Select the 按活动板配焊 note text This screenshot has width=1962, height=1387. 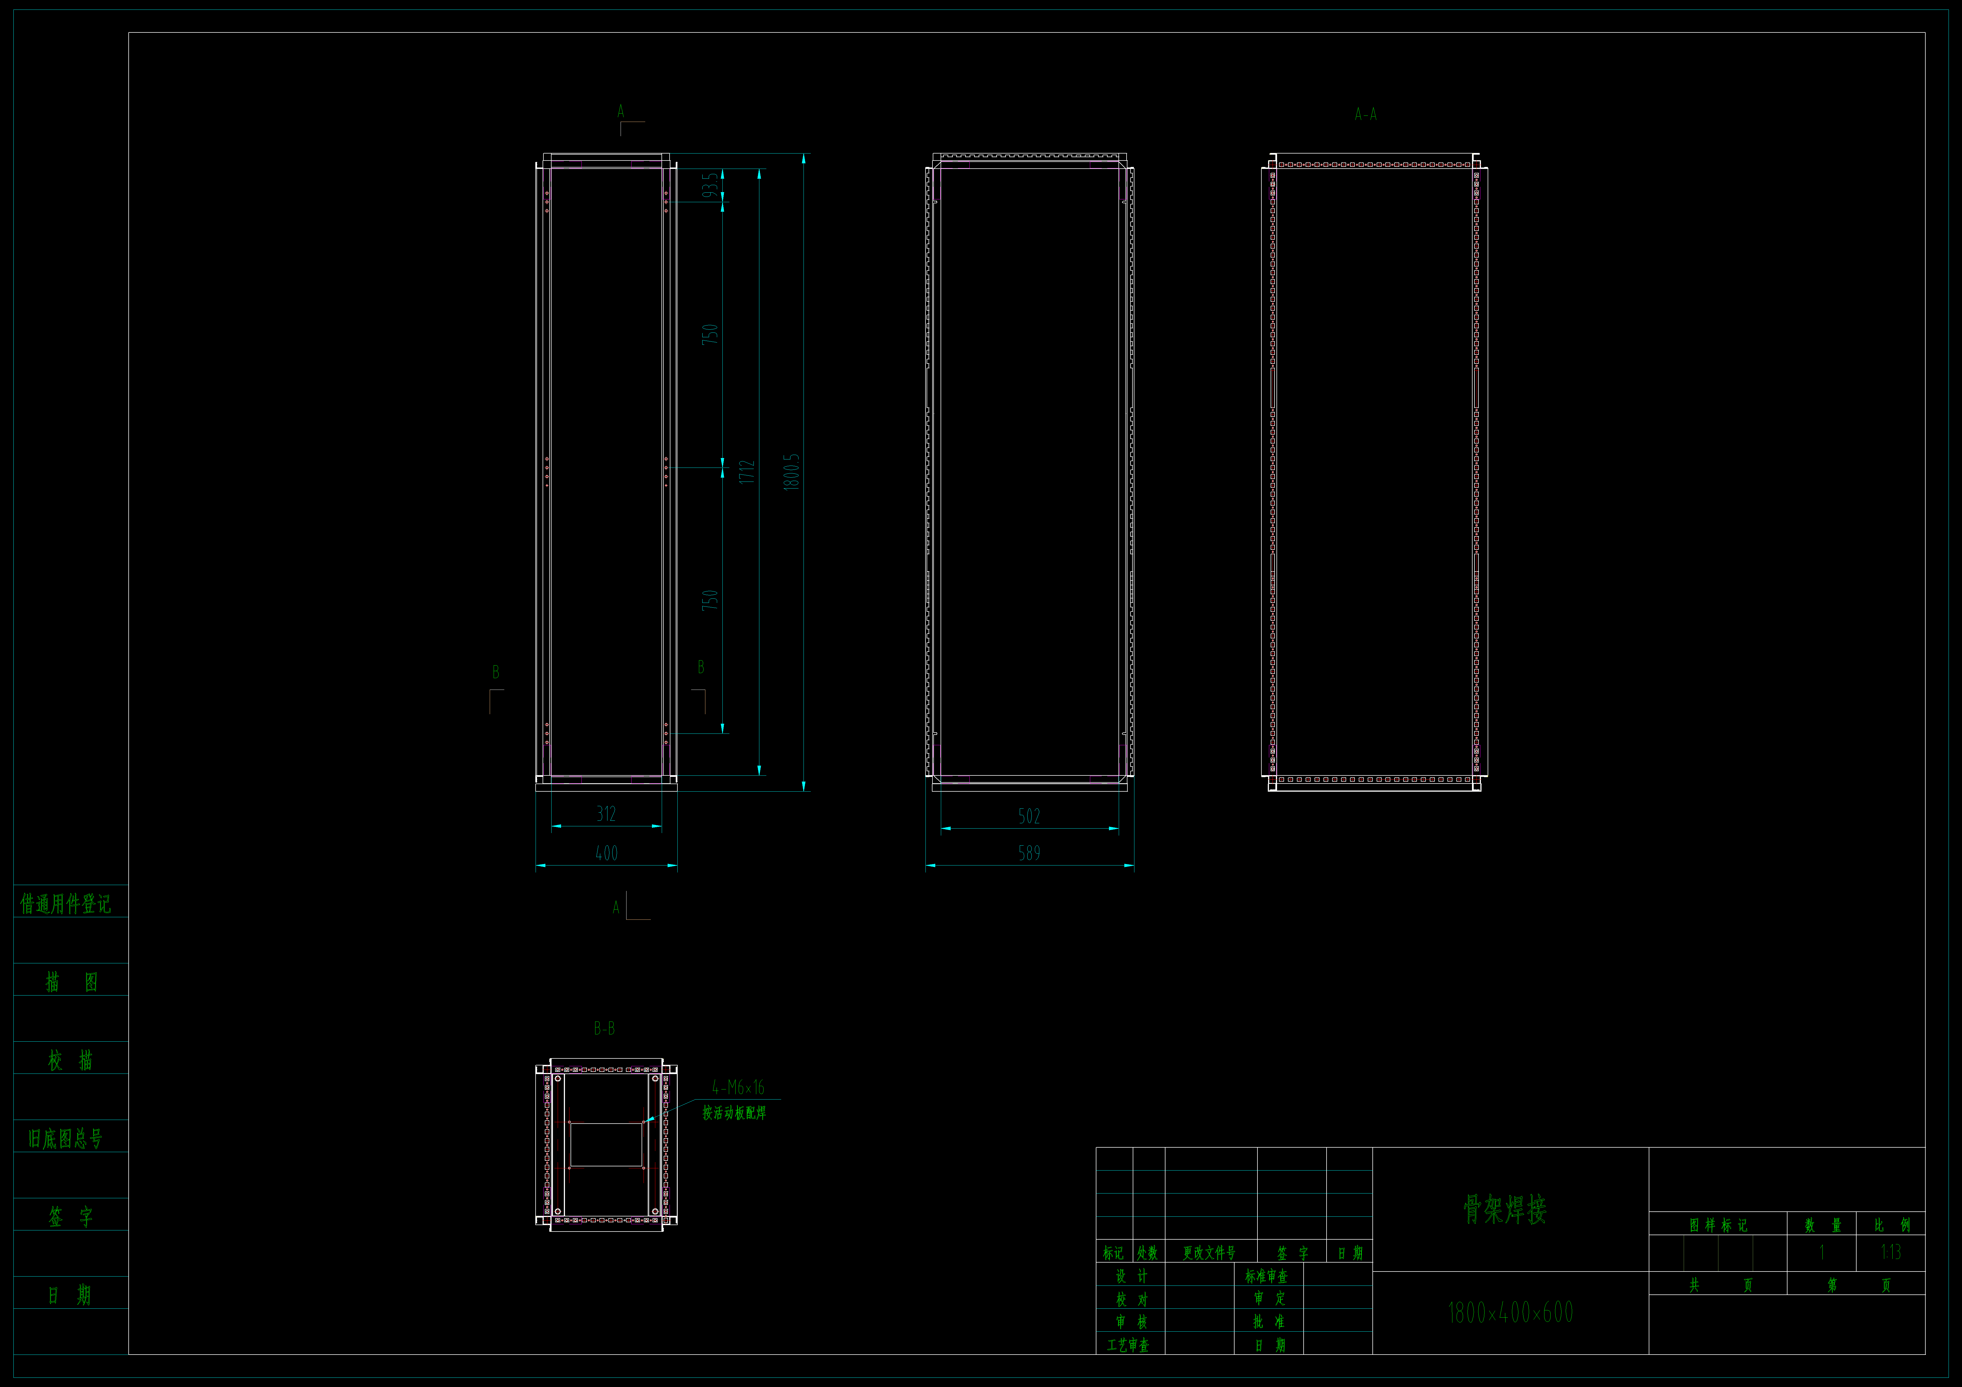coord(734,1113)
